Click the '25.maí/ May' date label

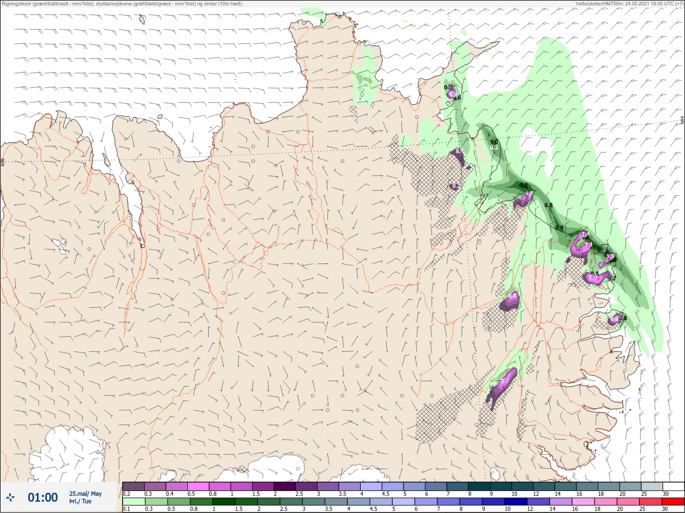(85, 494)
